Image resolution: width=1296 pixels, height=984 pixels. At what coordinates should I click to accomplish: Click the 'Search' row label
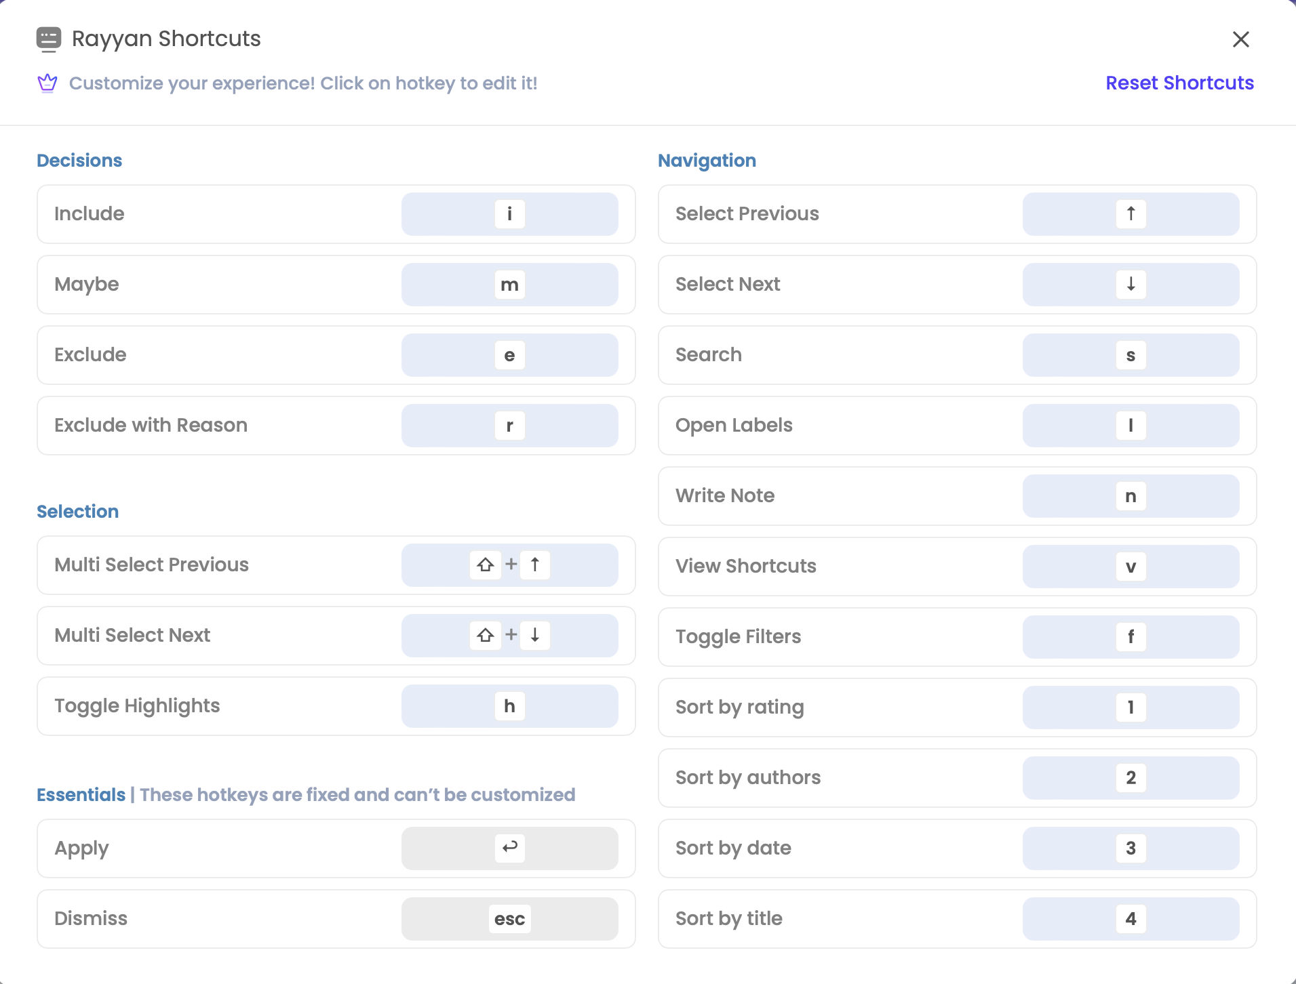pos(709,355)
